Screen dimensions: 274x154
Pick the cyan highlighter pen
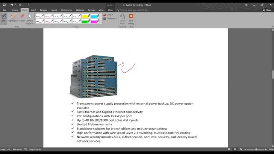pyautogui.click(x=95, y=16)
